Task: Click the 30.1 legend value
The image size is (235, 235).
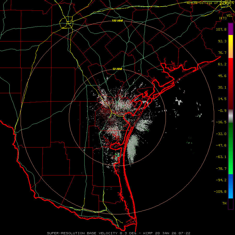Action: pyautogui.click(x=222, y=87)
